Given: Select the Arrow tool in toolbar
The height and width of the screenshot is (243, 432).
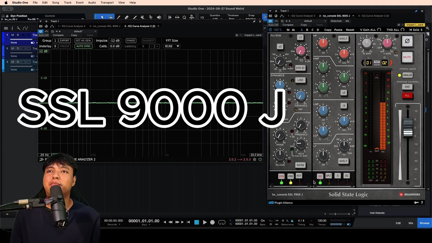Looking at the screenshot, I should 102,17.
